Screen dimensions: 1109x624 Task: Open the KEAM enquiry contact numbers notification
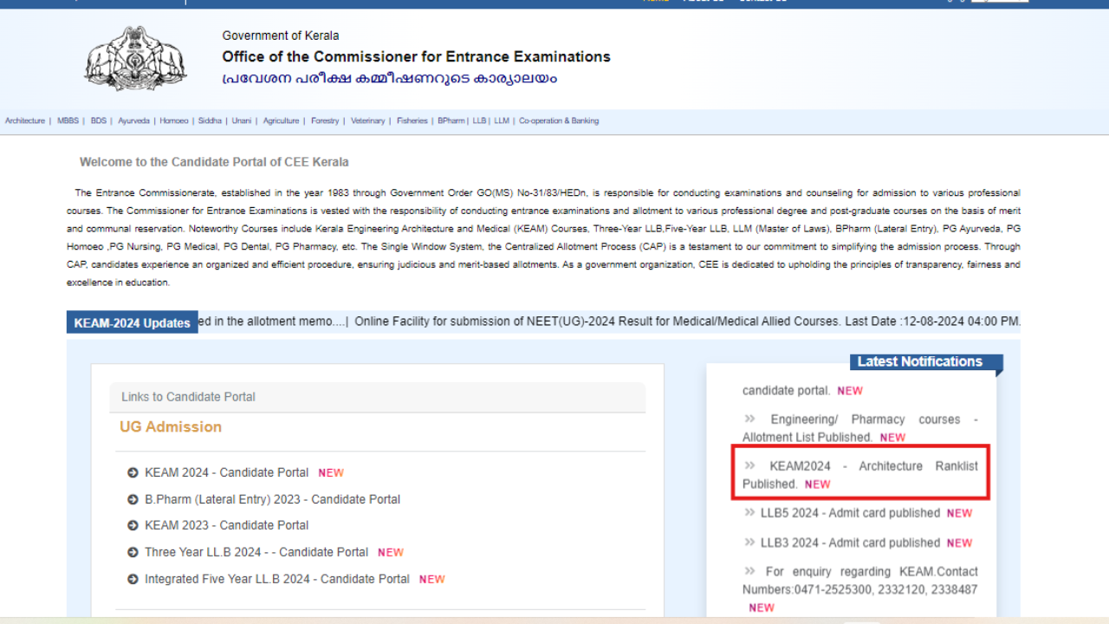tap(859, 581)
